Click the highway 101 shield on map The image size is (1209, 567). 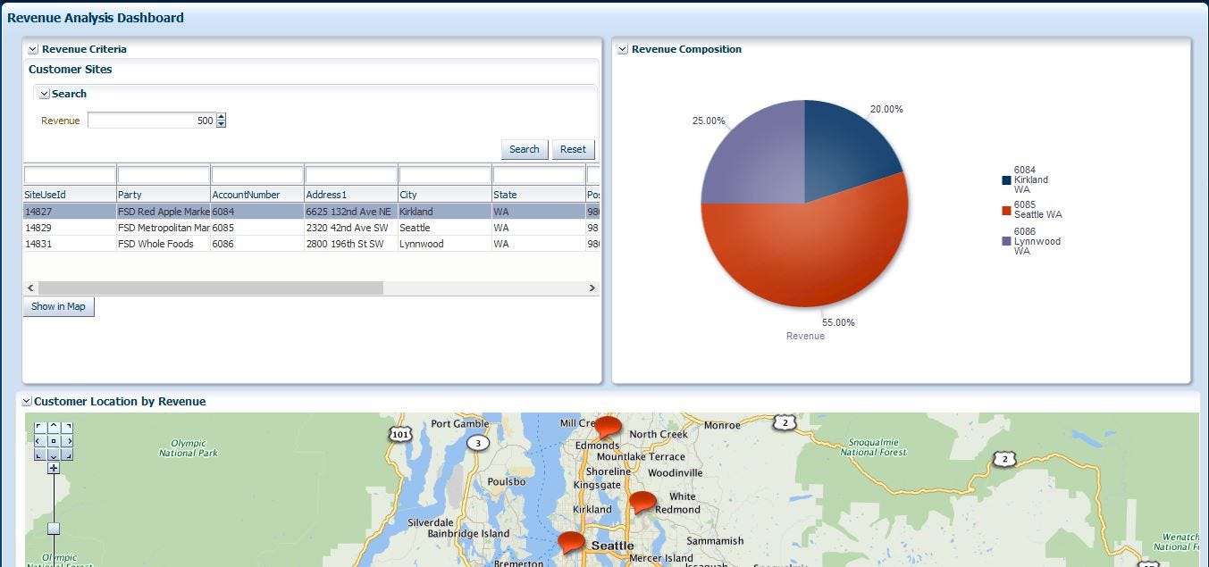[399, 434]
